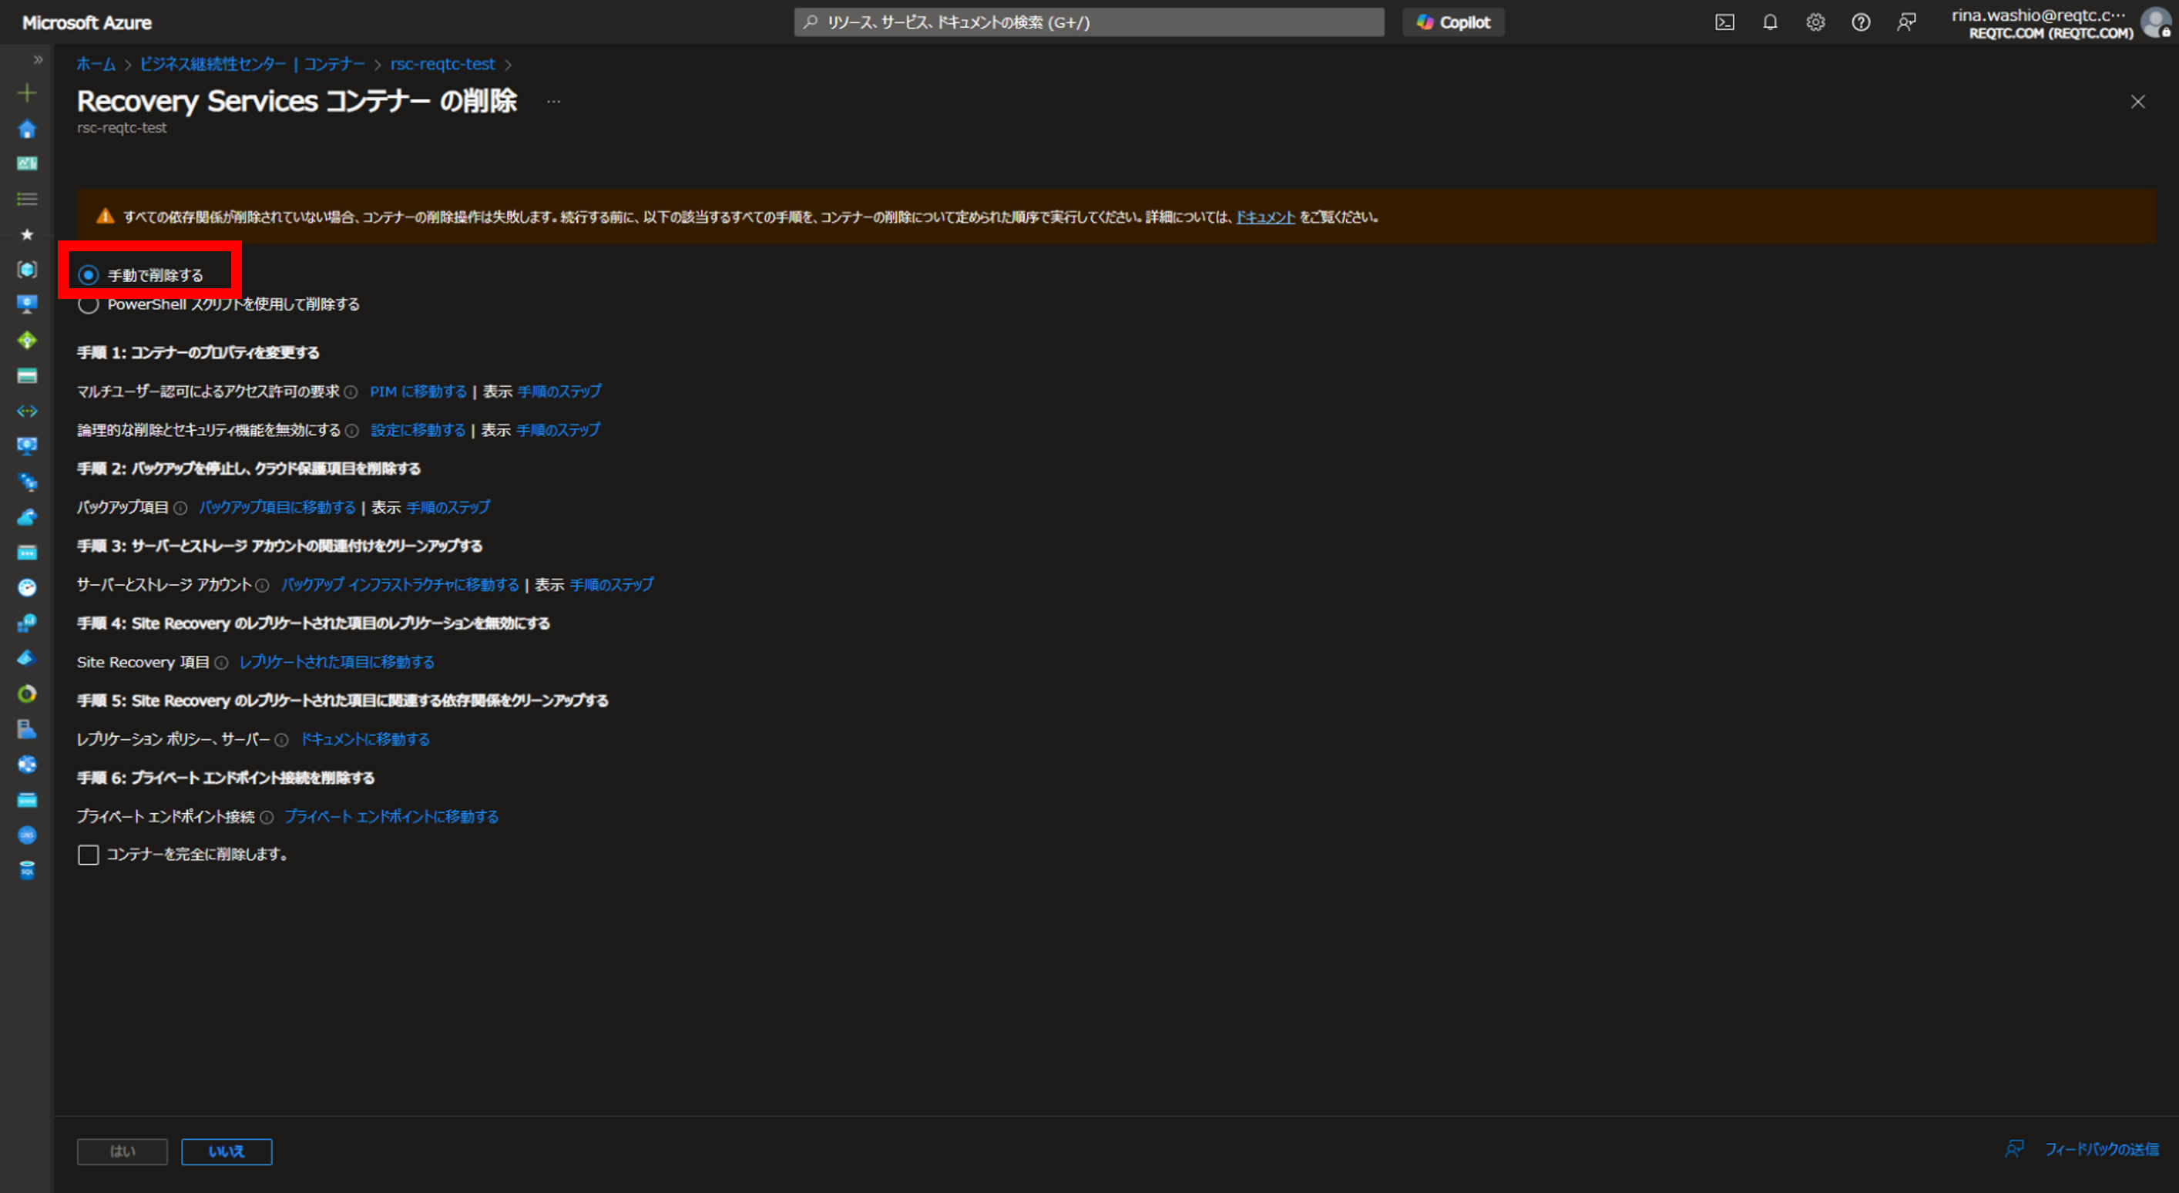Check the コンテナーを完全に削除します checkbox
This screenshot has width=2179, height=1193.
88,855
